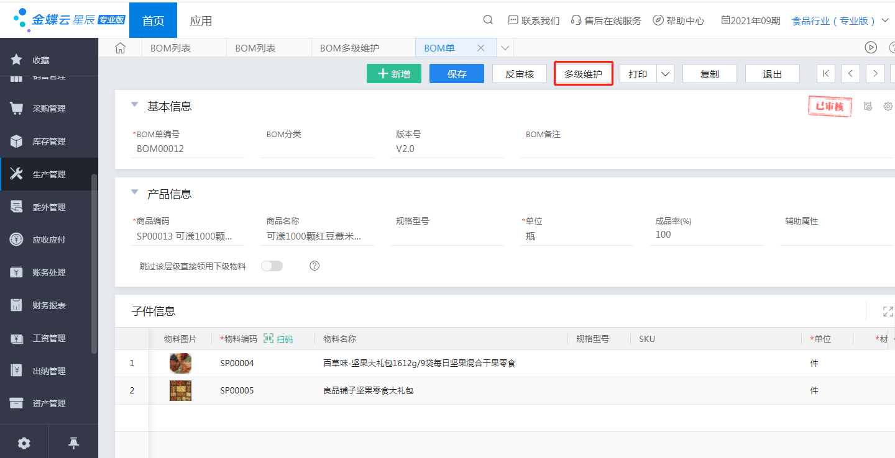Open the global search magnifier
The width and height of the screenshot is (895, 458).
coord(487,20)
